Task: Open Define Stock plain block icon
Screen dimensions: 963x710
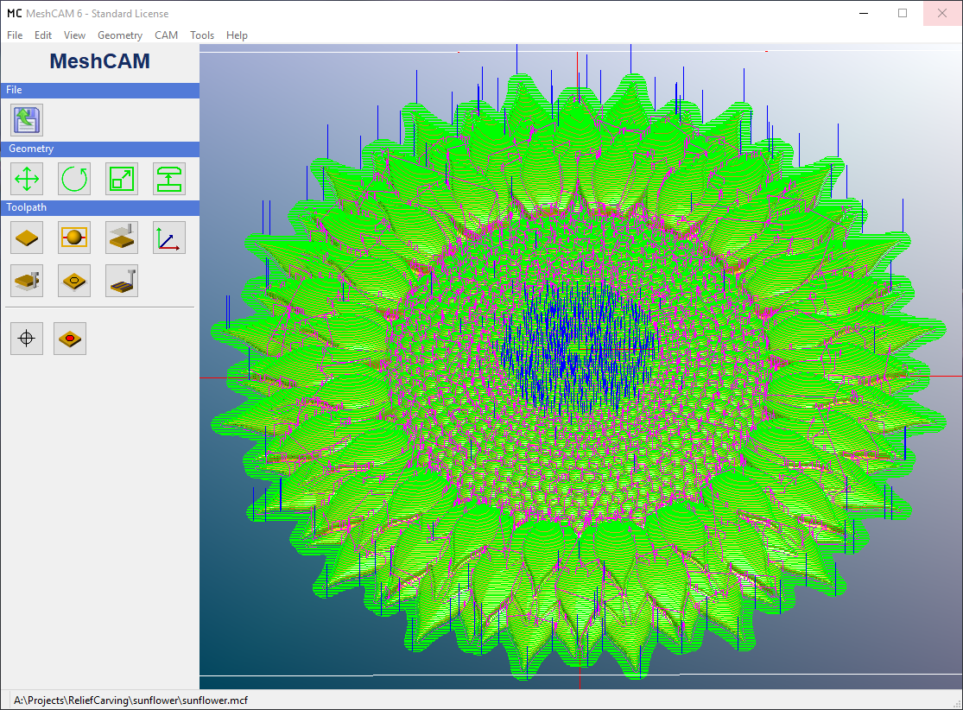Action: click(27, 237)
